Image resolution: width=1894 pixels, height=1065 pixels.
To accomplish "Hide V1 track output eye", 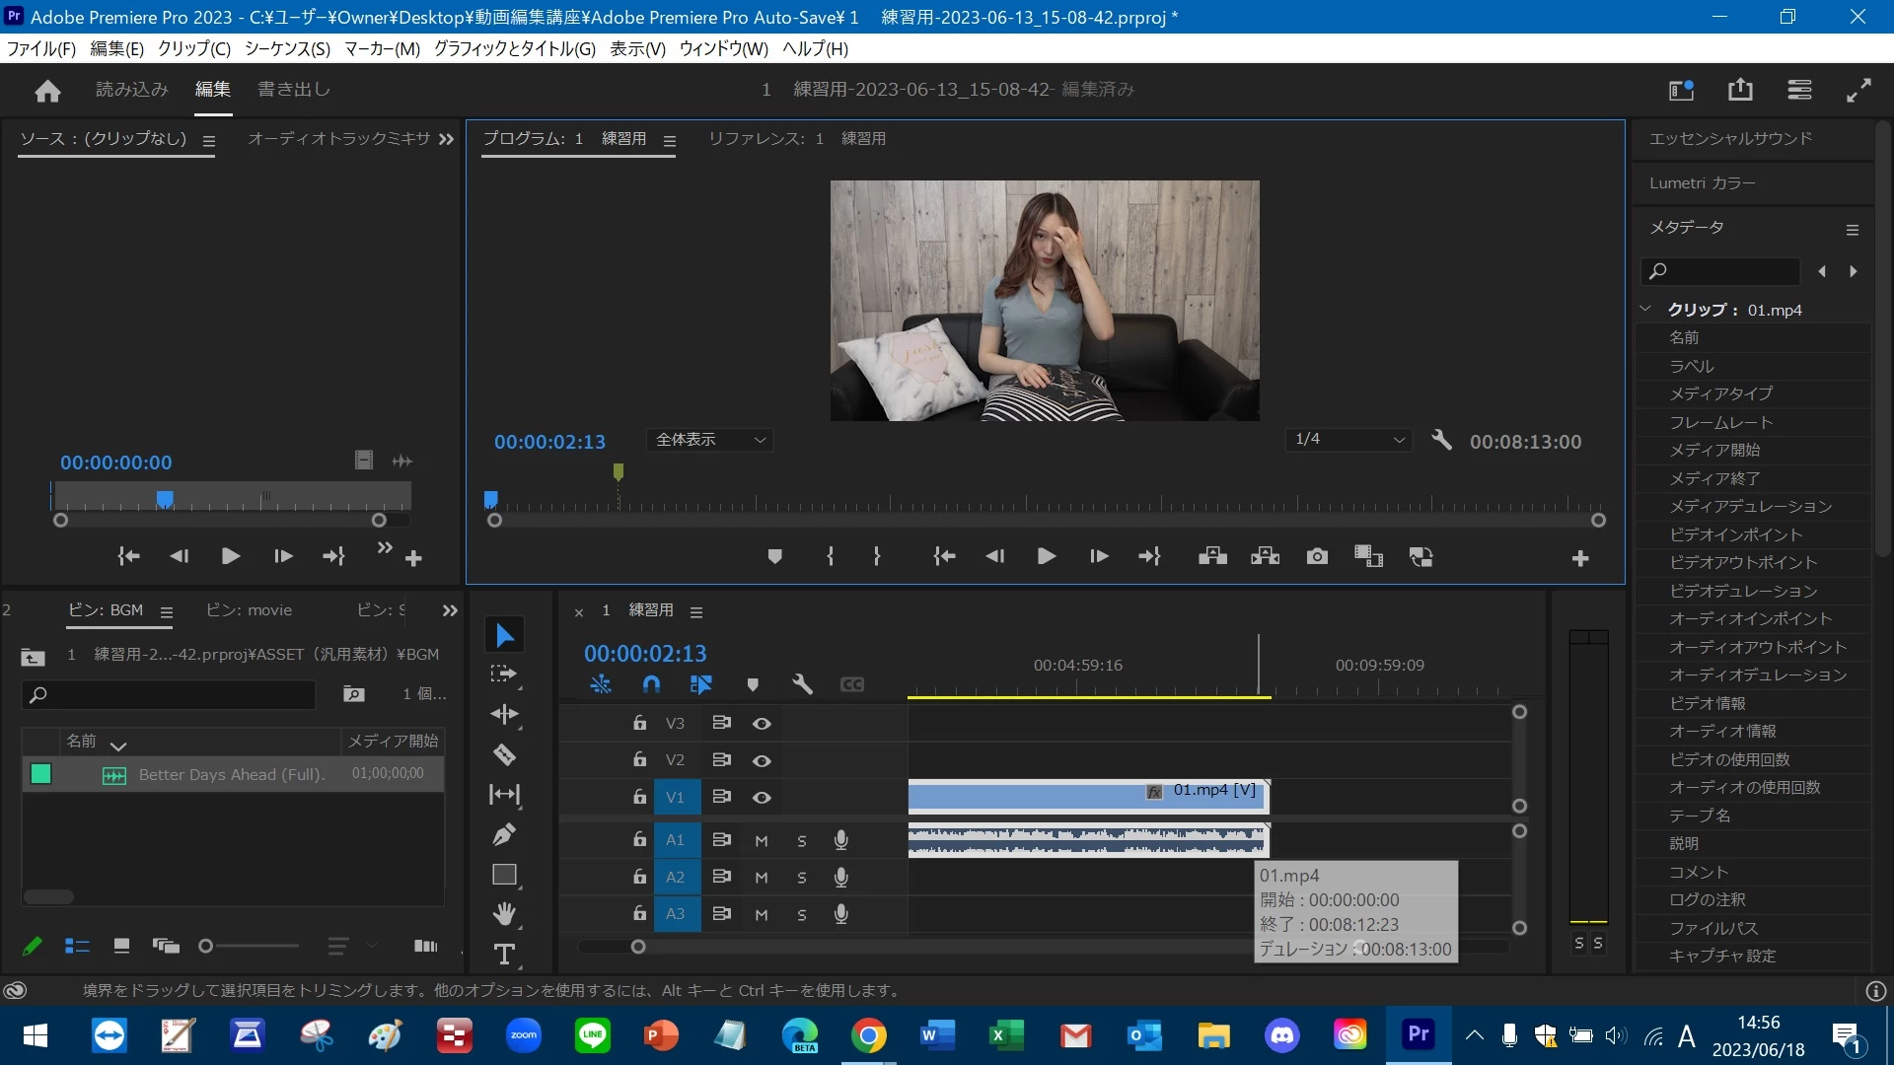I will coord(762,798).
